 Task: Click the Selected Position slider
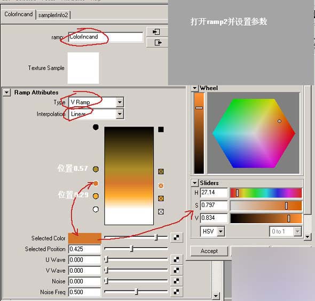[136, 249]
